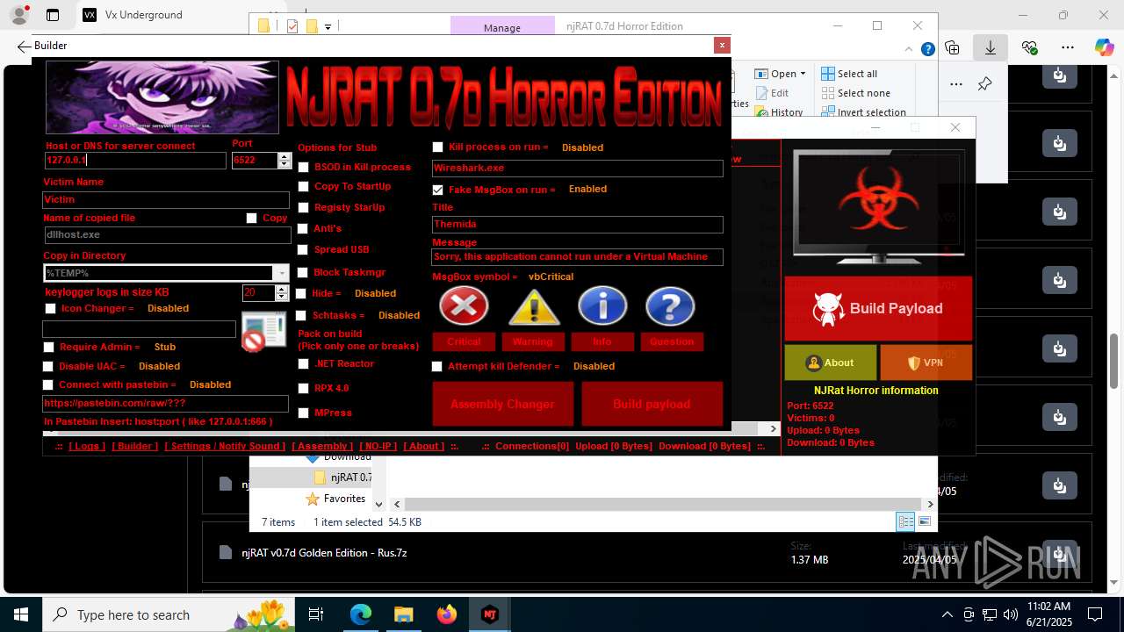The width and height of the screenshot is (1124, 632).
Task: Open Task View on the taskbar
Action: (316, 614)
